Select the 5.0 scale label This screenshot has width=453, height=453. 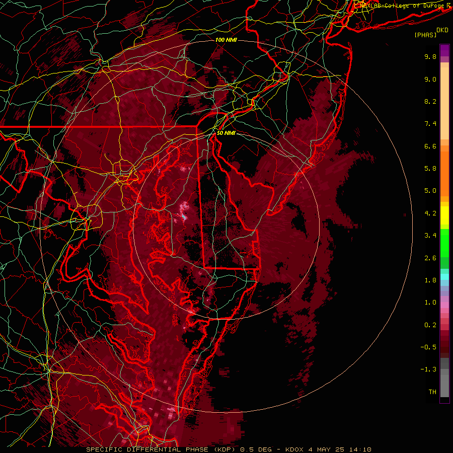430,191
